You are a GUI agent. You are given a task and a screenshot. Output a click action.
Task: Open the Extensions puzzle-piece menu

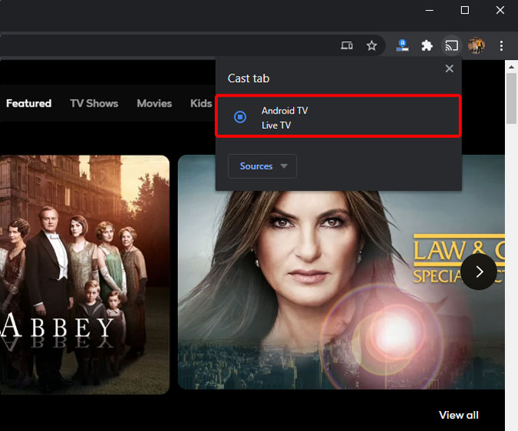coord(427,45)
